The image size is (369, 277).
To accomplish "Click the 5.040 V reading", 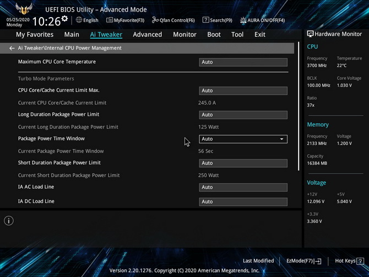I will click(344, 202).
